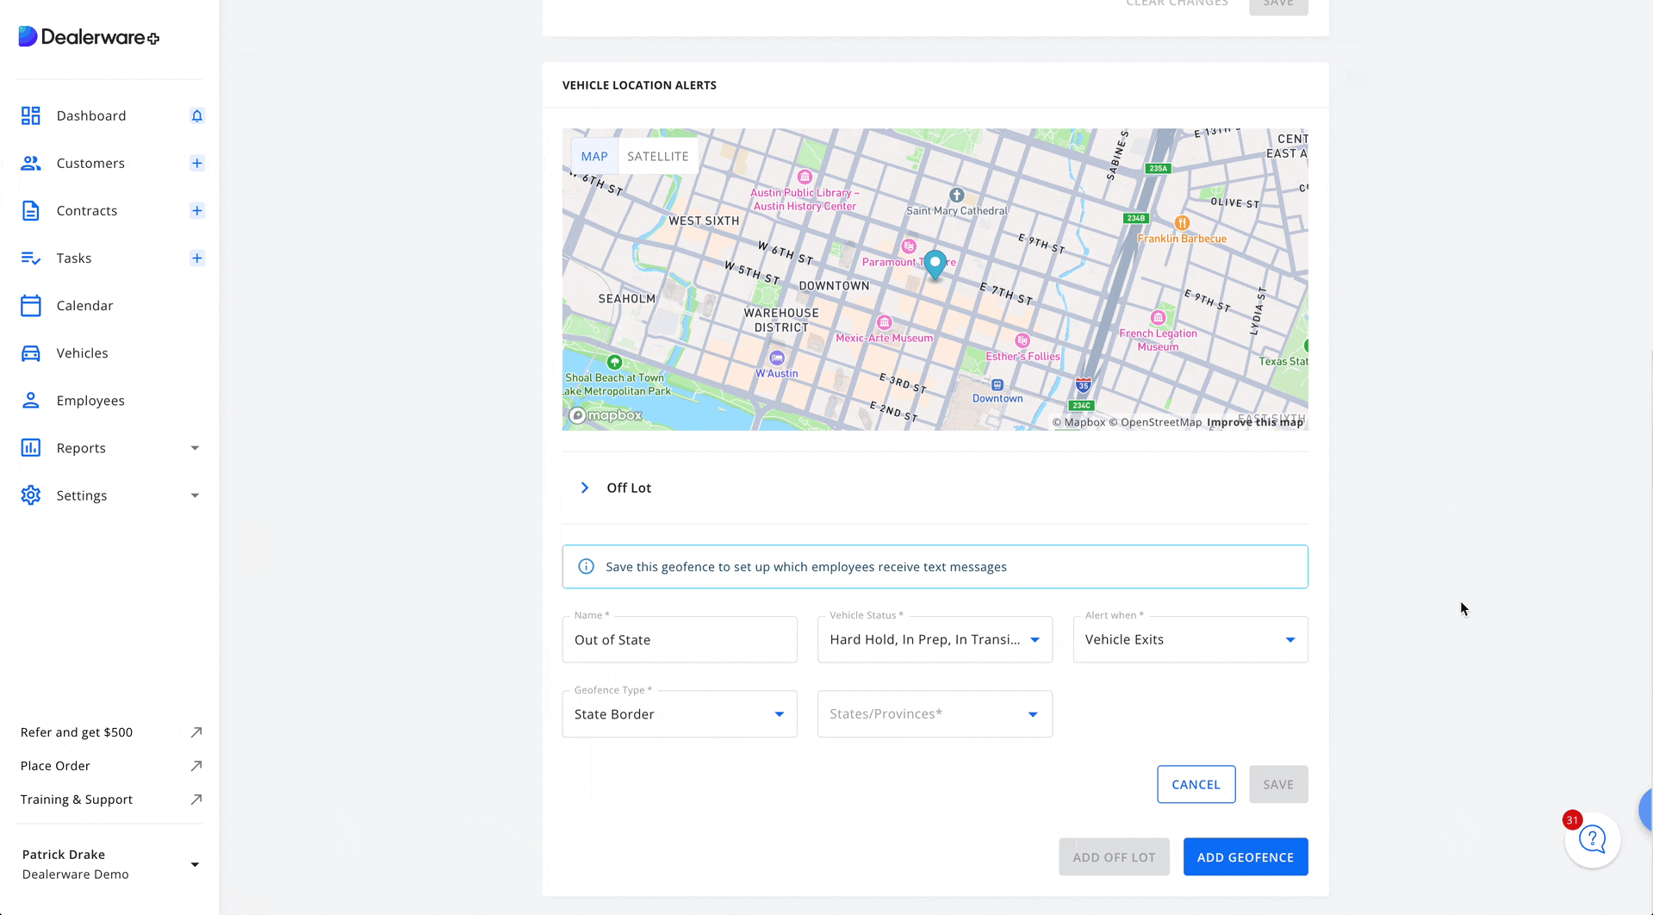Open the Vehicle Status dropdown
1653x915 pixels.
point(935,639)
